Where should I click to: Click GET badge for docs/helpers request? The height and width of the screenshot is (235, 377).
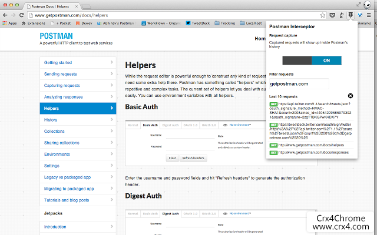pyautogui.click(x=273, y=145)
